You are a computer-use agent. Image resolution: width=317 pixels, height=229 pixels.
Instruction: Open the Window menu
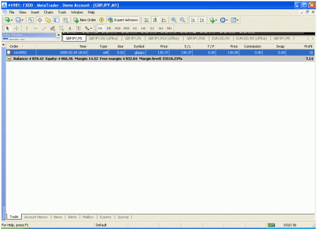pyautogui.click(x=77, y=12)
